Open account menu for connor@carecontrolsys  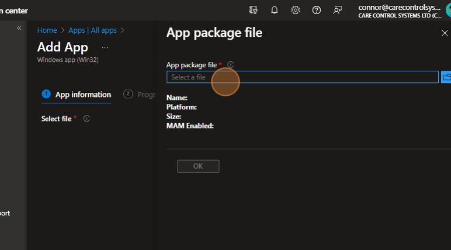(400, 11)
